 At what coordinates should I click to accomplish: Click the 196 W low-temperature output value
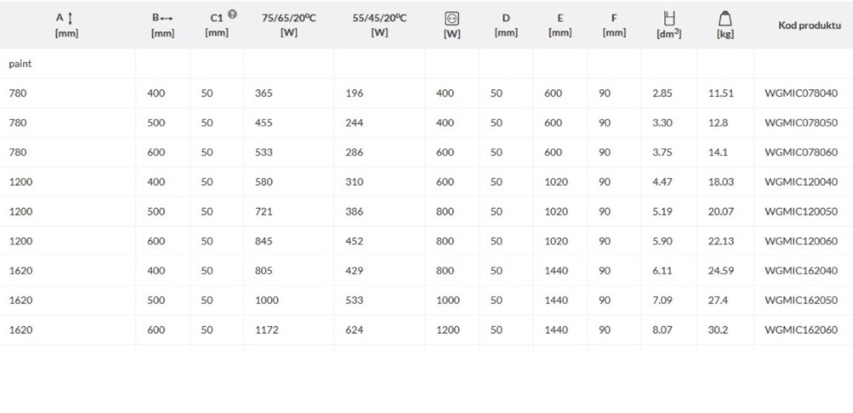pyautogui.click(x=354, y=94)
